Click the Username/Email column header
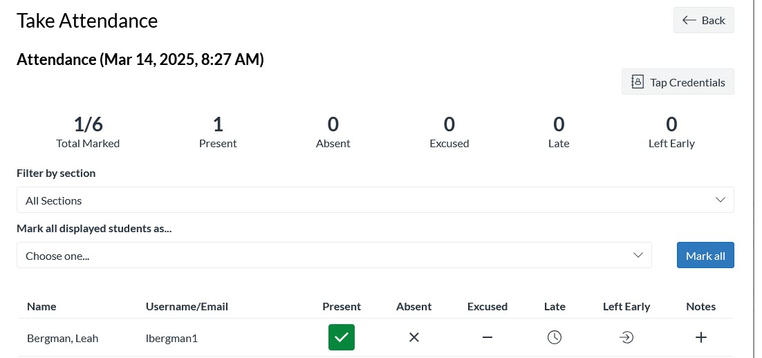 click(187, 306)
